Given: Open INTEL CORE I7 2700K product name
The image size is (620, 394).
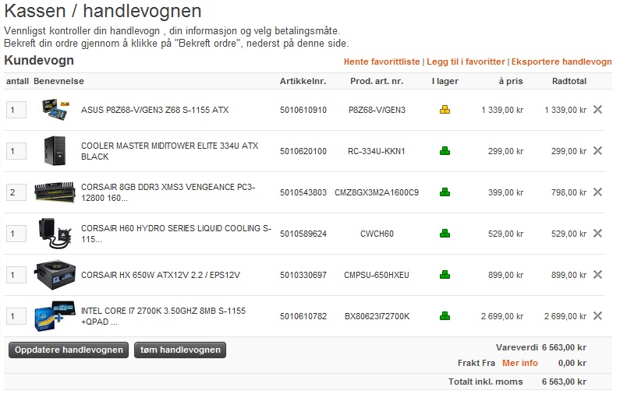Looking at the screenshot, I should coord(163,316).
